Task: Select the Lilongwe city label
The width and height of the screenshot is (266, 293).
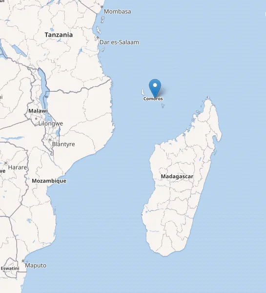Action: 51,124
